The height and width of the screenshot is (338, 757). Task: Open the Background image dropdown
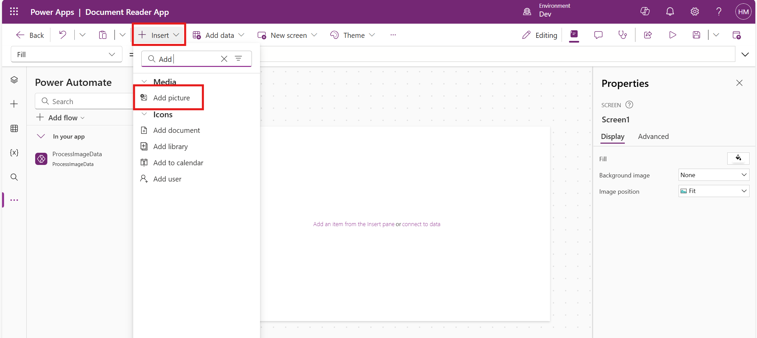pyautogui.click(x=713, y=175)
